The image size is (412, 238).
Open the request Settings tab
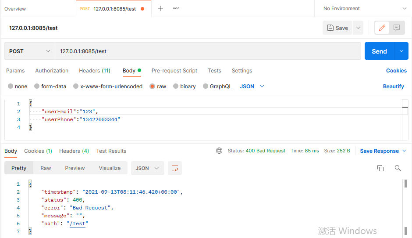pos(242,71)
